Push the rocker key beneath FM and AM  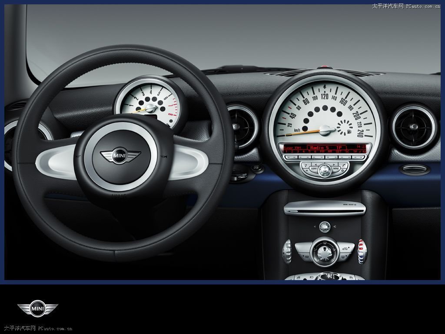(x=332, y=157)
